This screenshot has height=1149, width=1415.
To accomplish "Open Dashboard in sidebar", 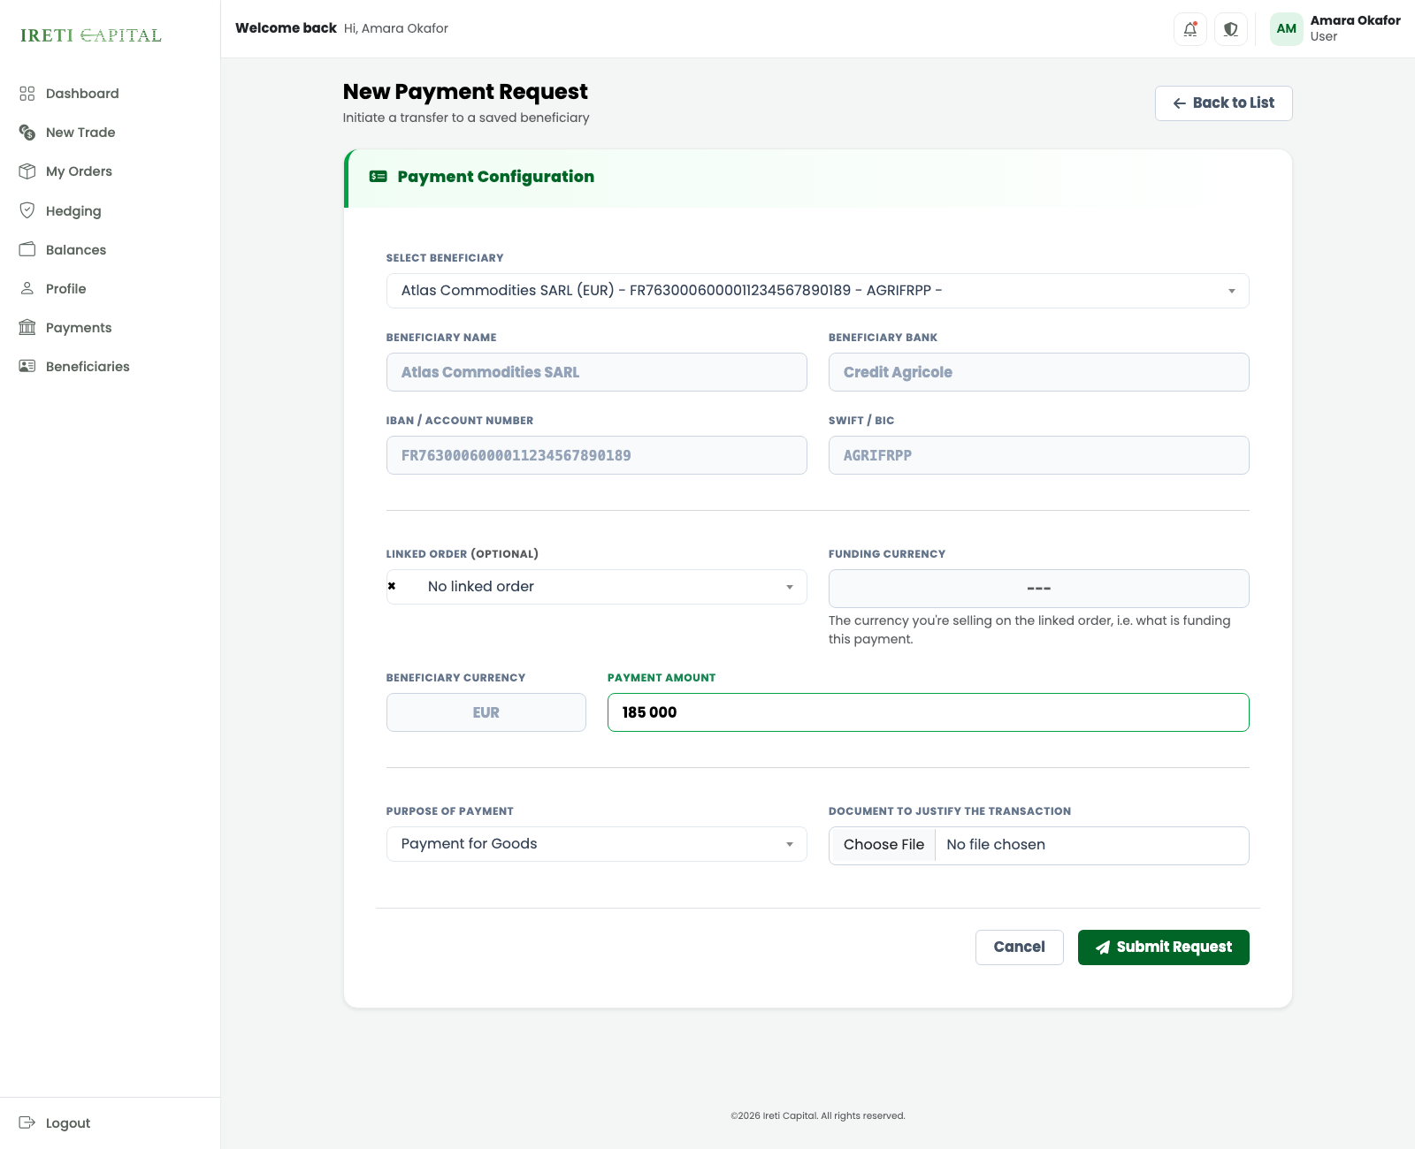I will click(x=82, y=94).
